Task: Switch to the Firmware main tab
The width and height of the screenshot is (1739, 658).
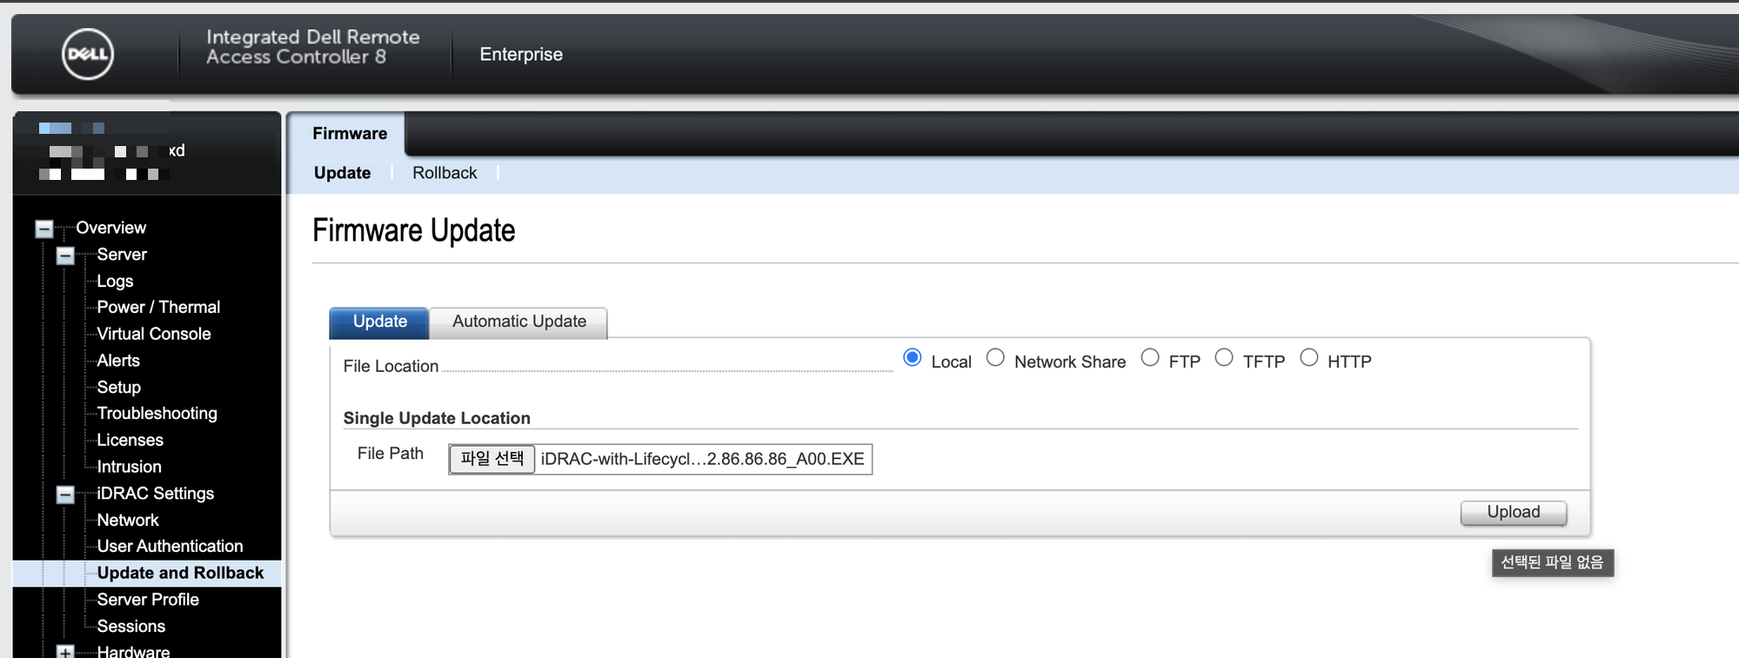Action: [x=350, y=133]
